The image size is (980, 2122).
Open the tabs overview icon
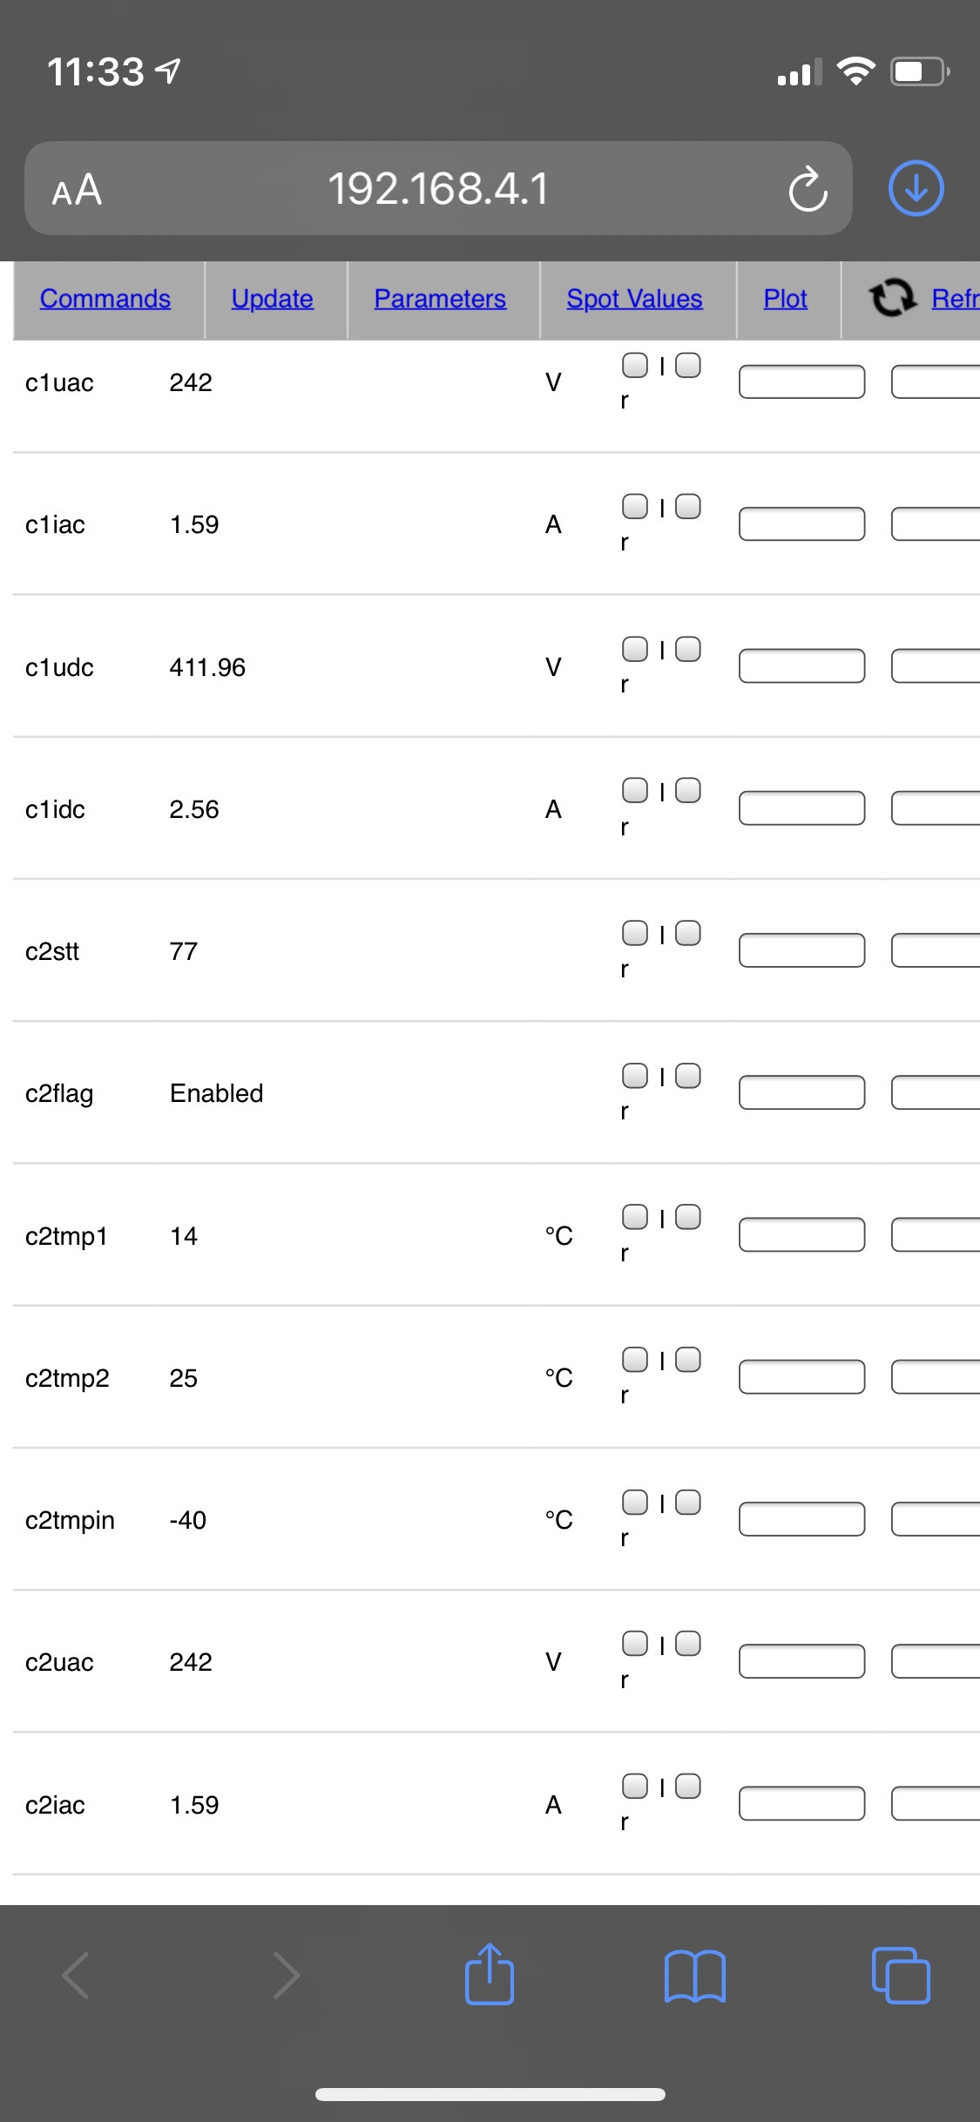901,1975
